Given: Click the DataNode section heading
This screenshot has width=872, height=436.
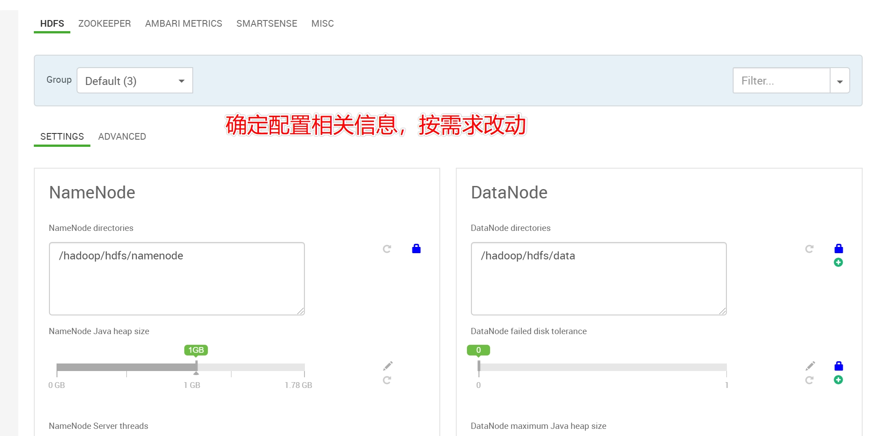Looking at the screenshot, I should click(x=509, y=193).
